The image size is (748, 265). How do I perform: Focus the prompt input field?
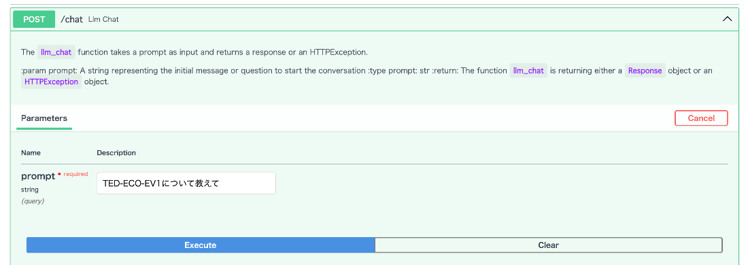point(186,183)
